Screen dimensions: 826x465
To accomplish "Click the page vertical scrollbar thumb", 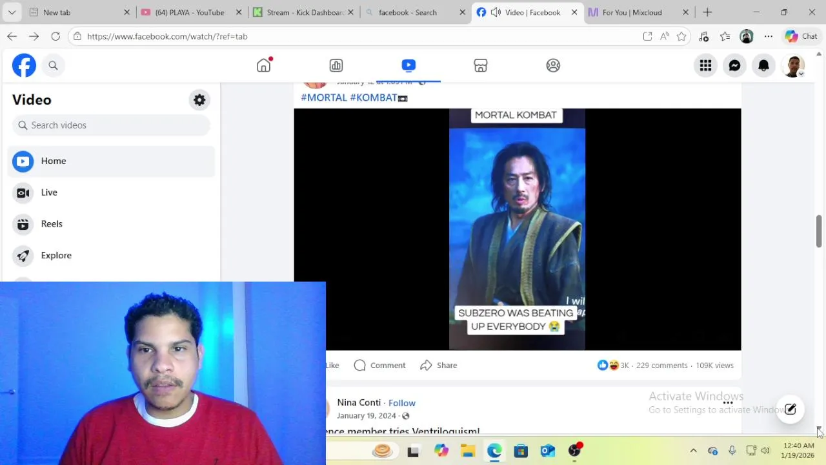I will click(819, 231).
